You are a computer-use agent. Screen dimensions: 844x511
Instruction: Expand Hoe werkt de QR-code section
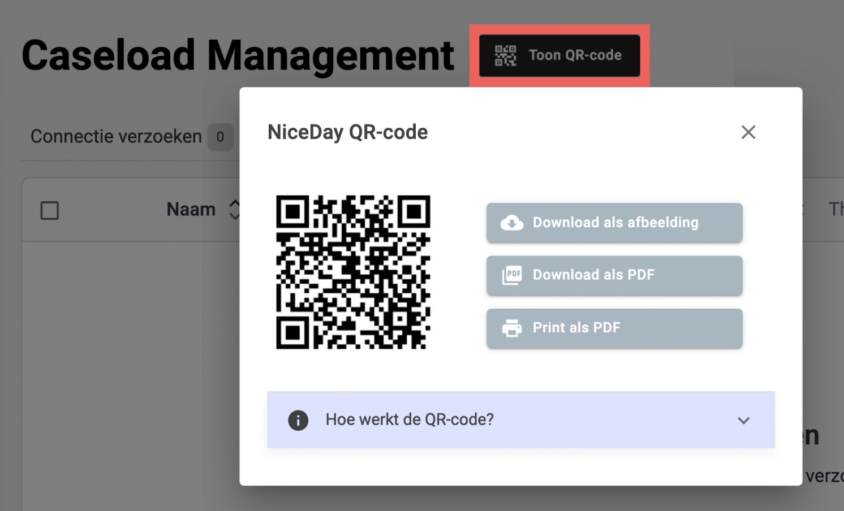(521, 420)
